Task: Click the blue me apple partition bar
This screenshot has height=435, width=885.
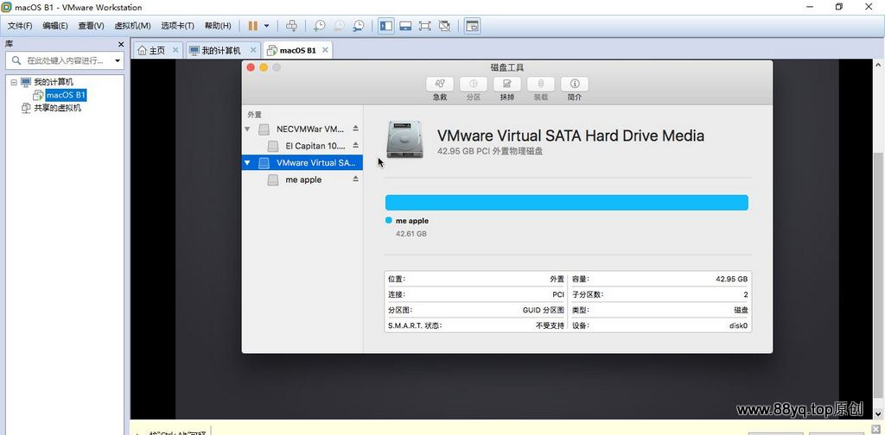Action: click(x=567, y=203)
